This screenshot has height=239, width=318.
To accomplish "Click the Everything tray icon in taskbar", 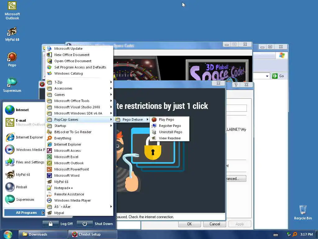I will tap(295, 234).
